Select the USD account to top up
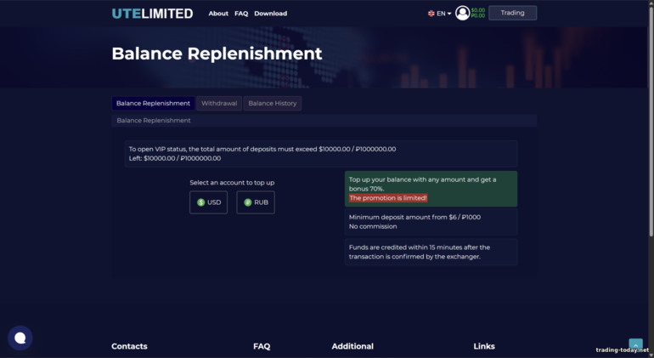The height and width of the screenshot is (358, 654). 208,202
